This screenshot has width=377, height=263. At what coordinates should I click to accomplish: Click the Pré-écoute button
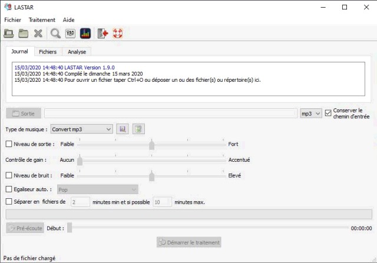tap(25, 228)
